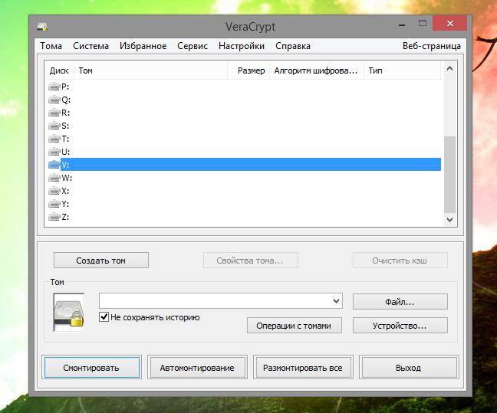The width and height of the screenshot is (497, 413).
Task: Uncheck the 'Не сохранять историю' checkbox
Action: pos(104,316)
